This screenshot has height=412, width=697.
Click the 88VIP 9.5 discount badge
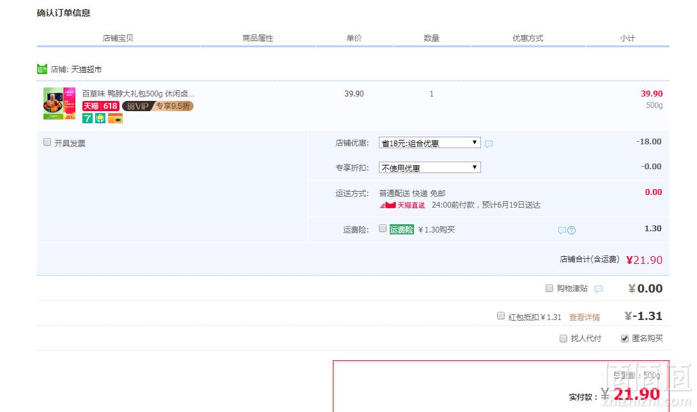click(x=158, y=106)
